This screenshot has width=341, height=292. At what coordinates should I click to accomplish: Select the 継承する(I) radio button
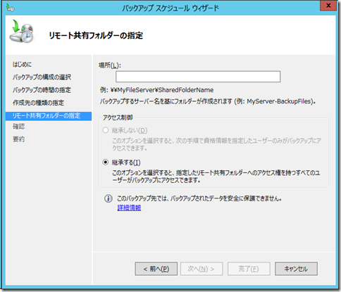(x=106, y=163)
